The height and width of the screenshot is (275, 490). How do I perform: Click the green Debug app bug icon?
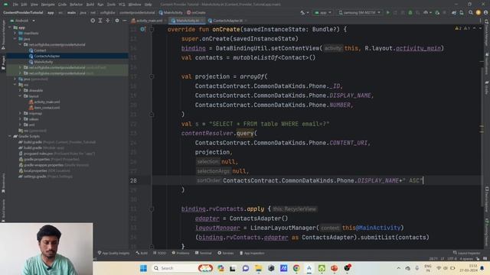(x=410, y=13)
